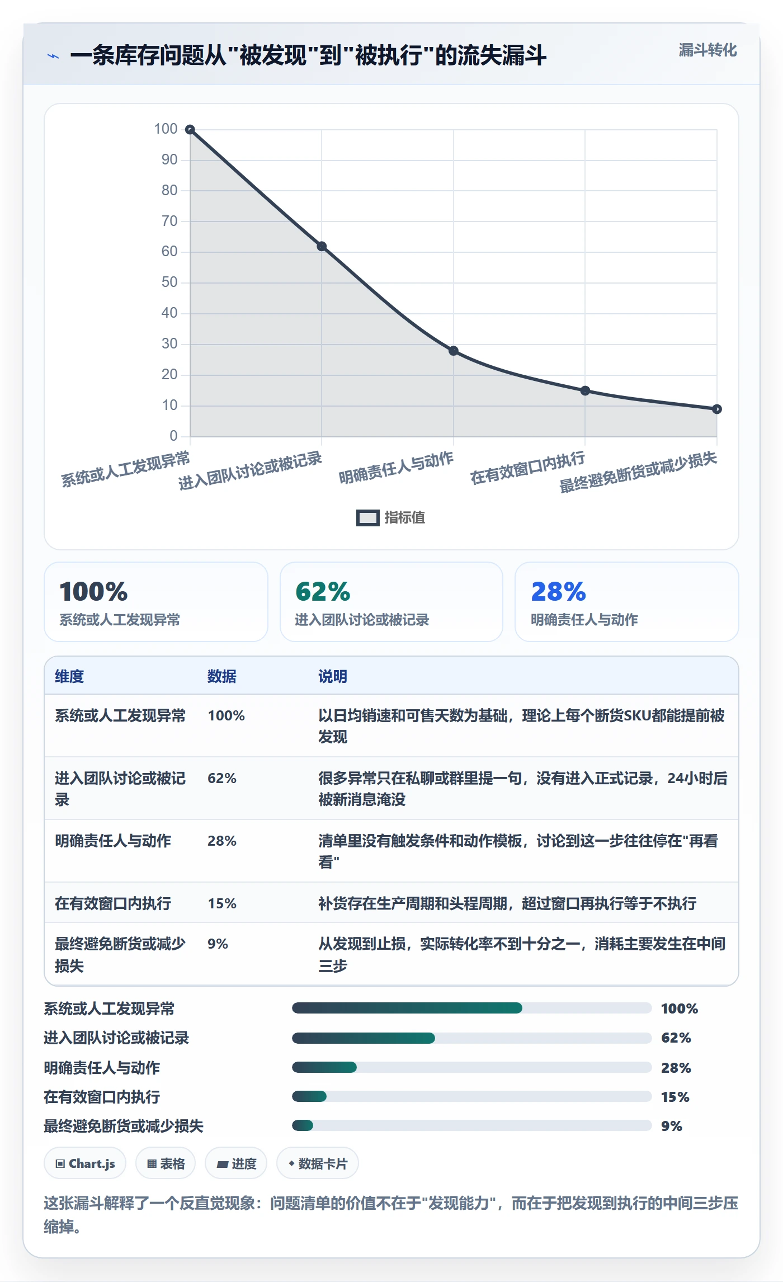
Task: Click x-axis label 最终避免断货或减少损失
Action: 638,472
